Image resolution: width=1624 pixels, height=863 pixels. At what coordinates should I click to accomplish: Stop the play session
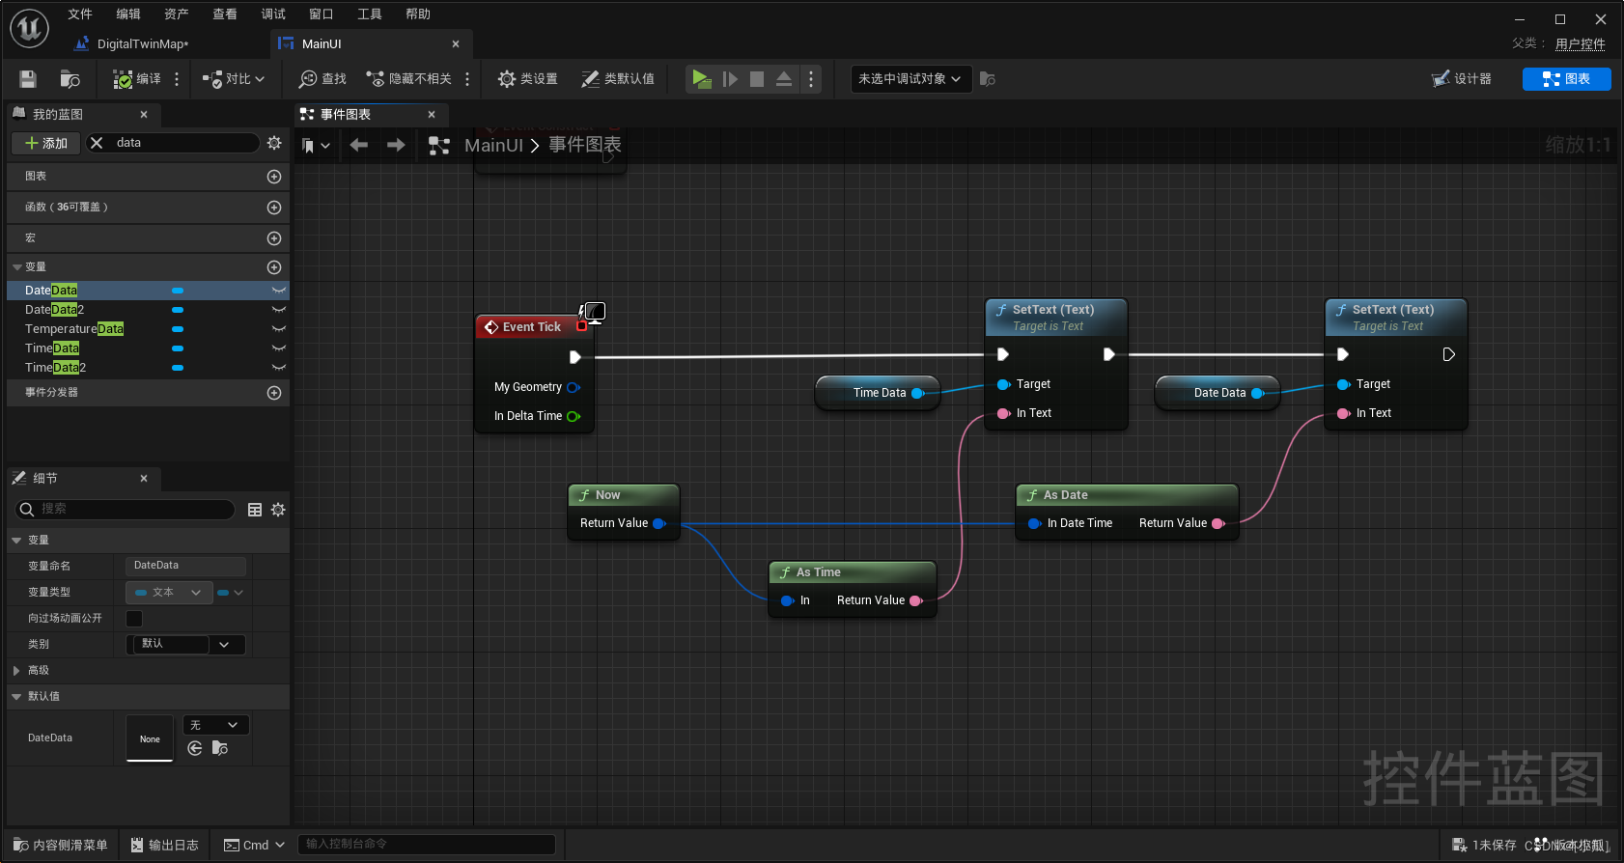point(757,79)
